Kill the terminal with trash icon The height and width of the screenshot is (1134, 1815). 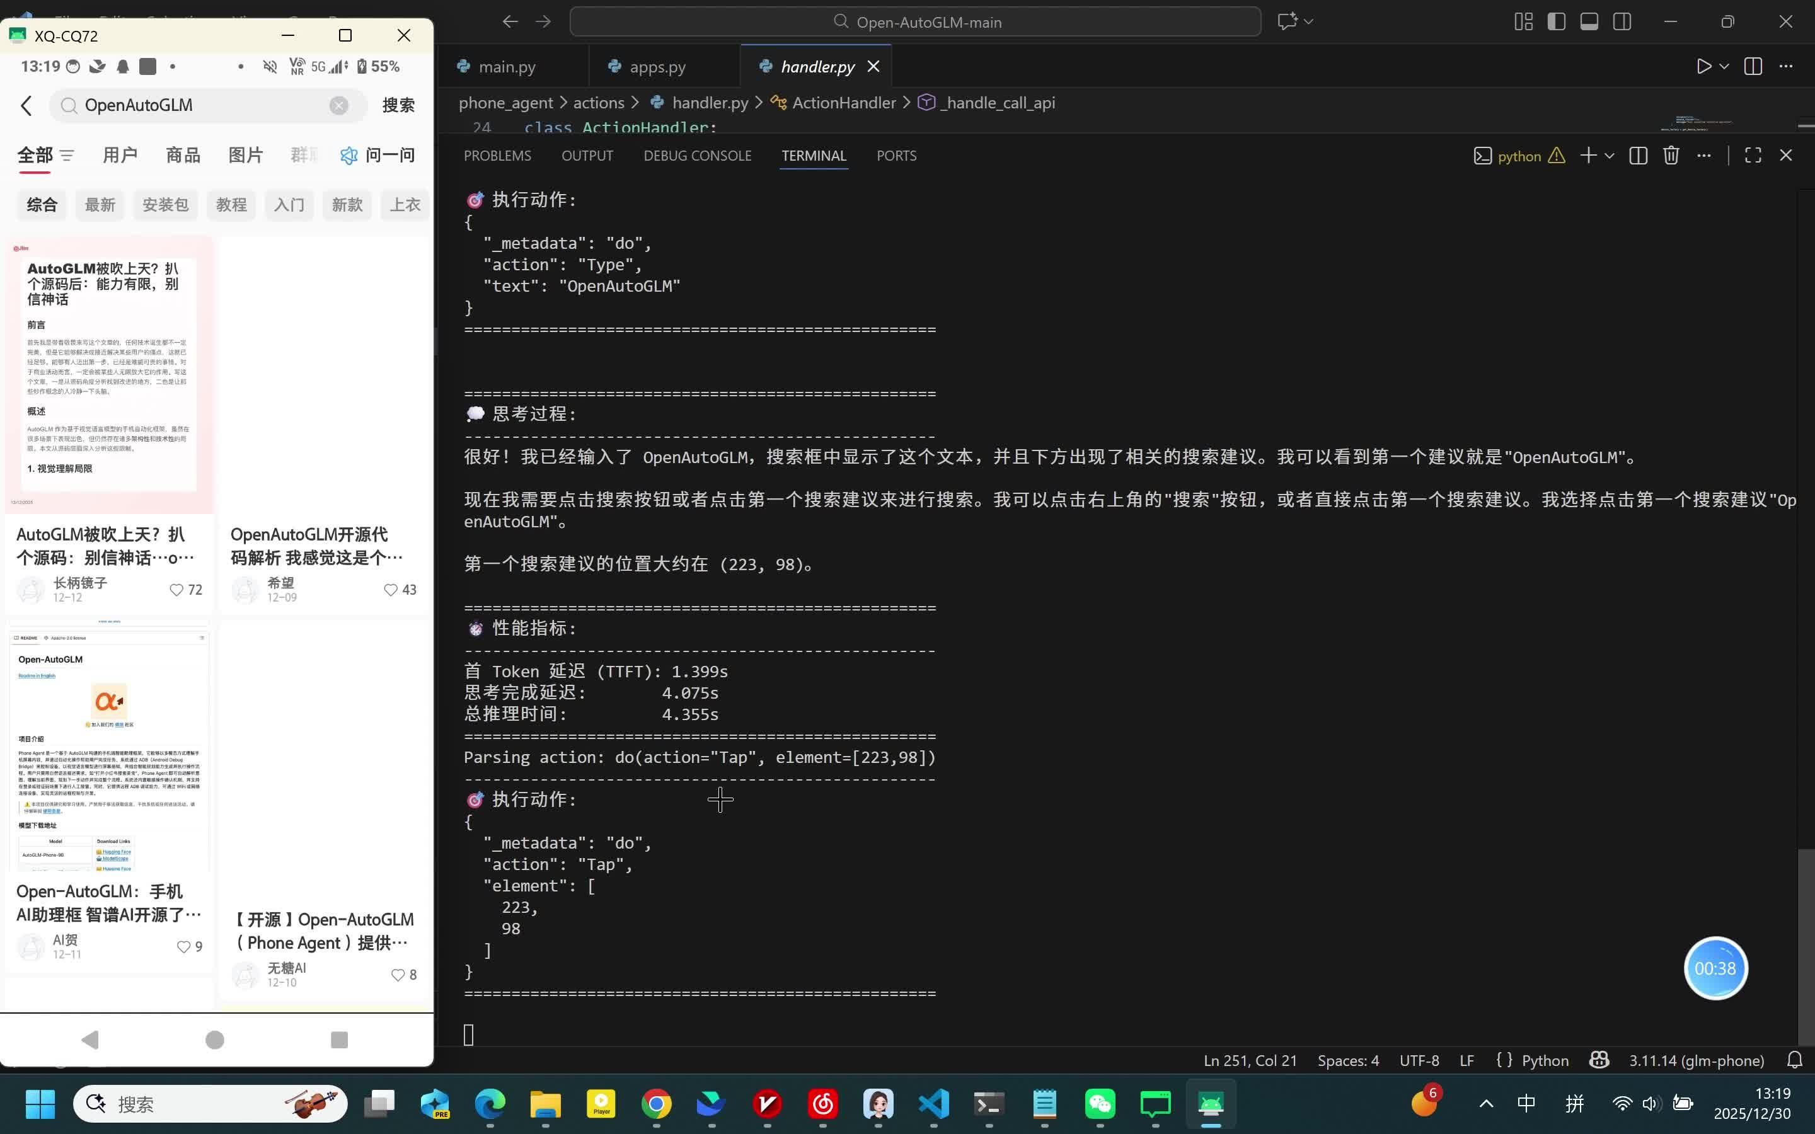coord(1670,155)
